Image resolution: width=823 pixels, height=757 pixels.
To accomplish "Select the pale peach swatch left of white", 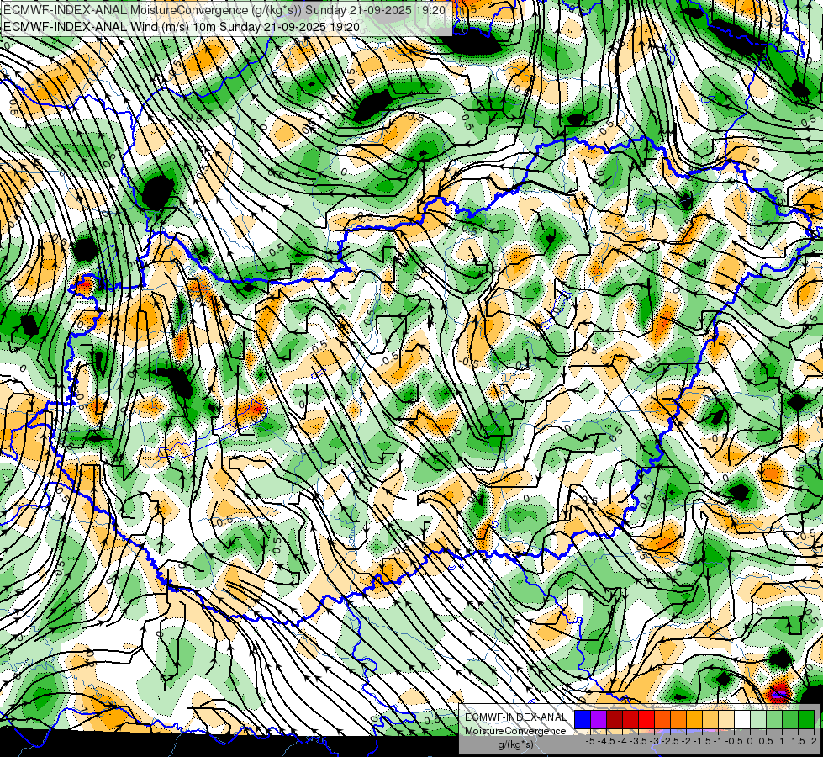I will tap(726, 719).
